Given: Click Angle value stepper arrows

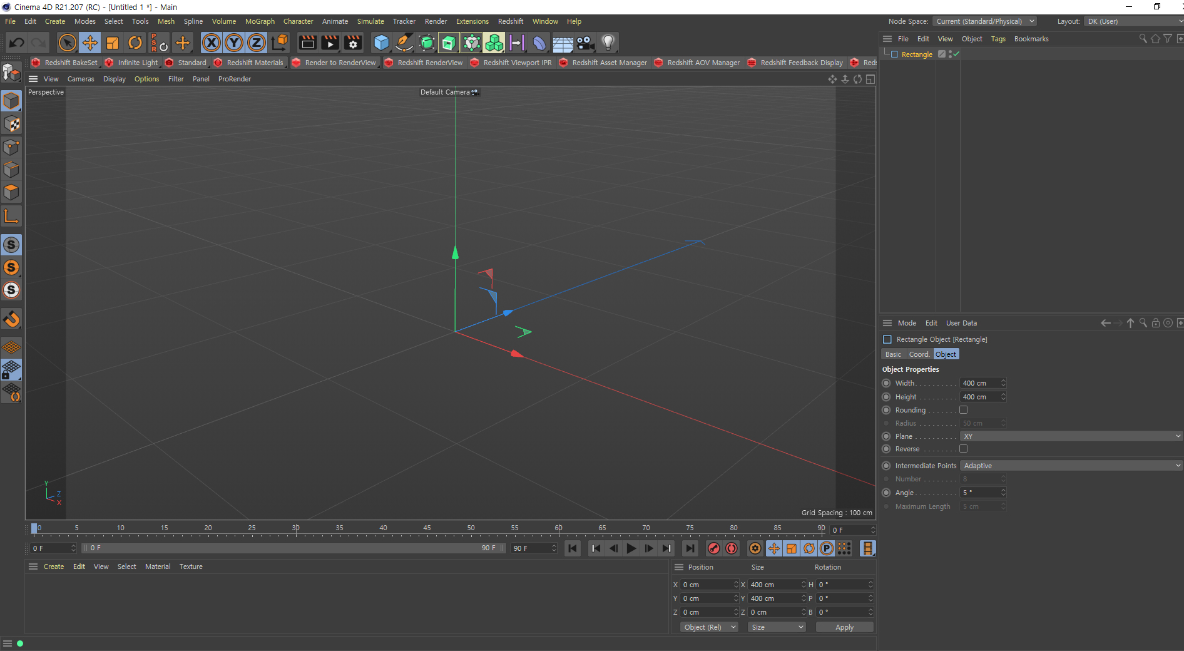Looking at the screenshot, I should tap(1003, 493).
